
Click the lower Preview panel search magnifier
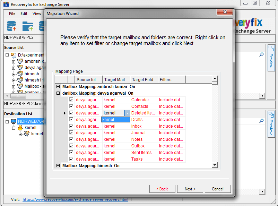(x=261, y=121)
